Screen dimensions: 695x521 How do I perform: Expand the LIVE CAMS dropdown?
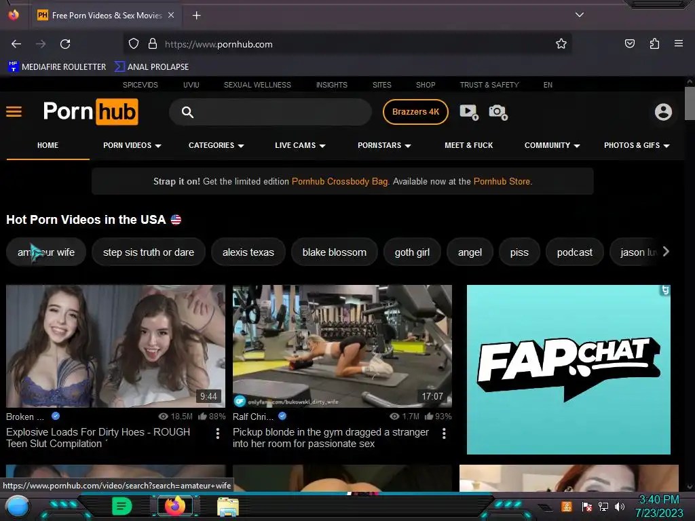(x=300, y=145)
